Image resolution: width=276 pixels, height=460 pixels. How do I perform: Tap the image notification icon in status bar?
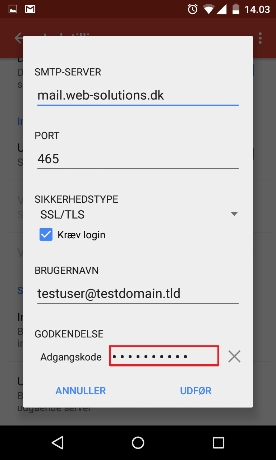(x=13, y=9)
